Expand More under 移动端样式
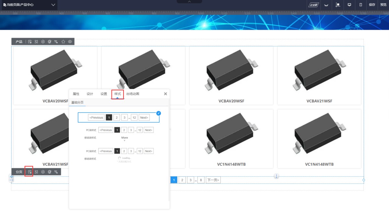The width and height of the screenshot is (389, 212). click(124, 139)
